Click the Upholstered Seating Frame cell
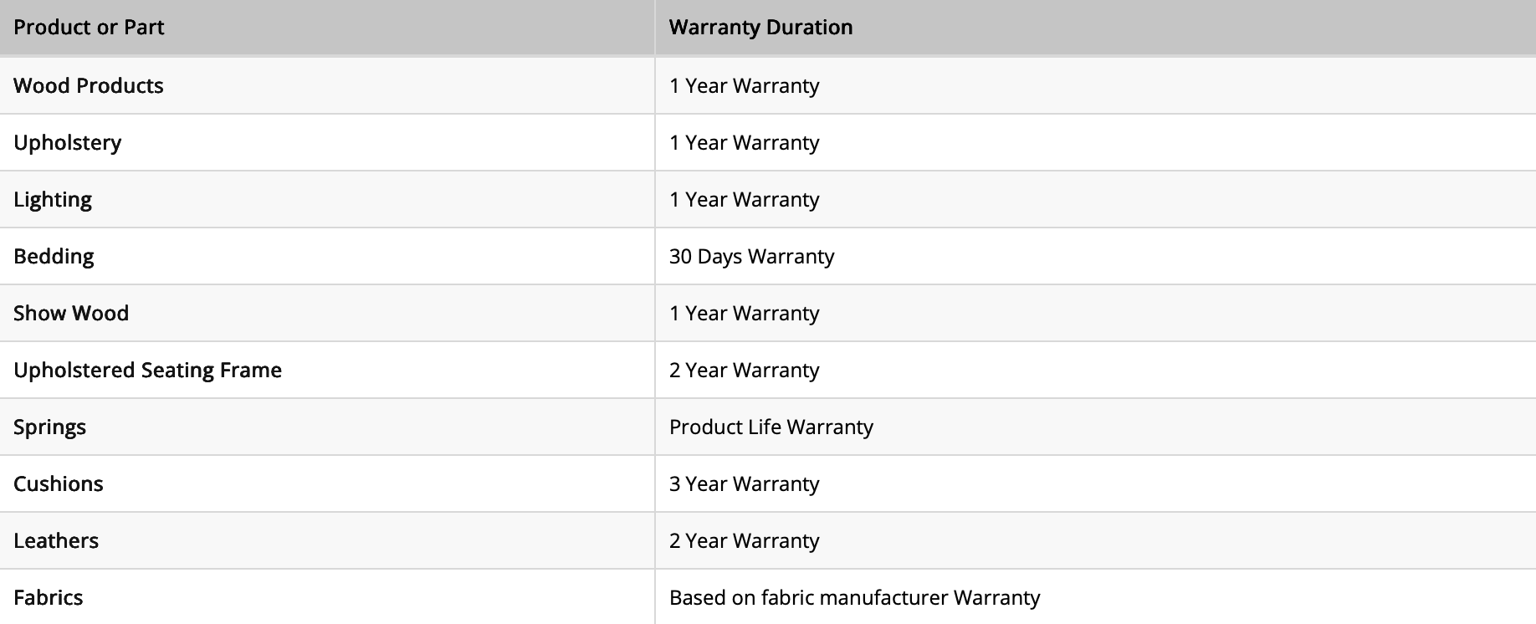 click(327, 370)
